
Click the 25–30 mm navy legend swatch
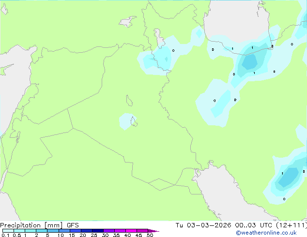point(98,231)
